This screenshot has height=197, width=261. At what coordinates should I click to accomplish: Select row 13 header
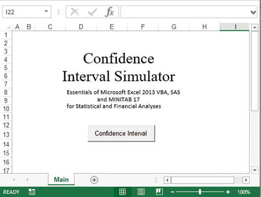(6, 134)
